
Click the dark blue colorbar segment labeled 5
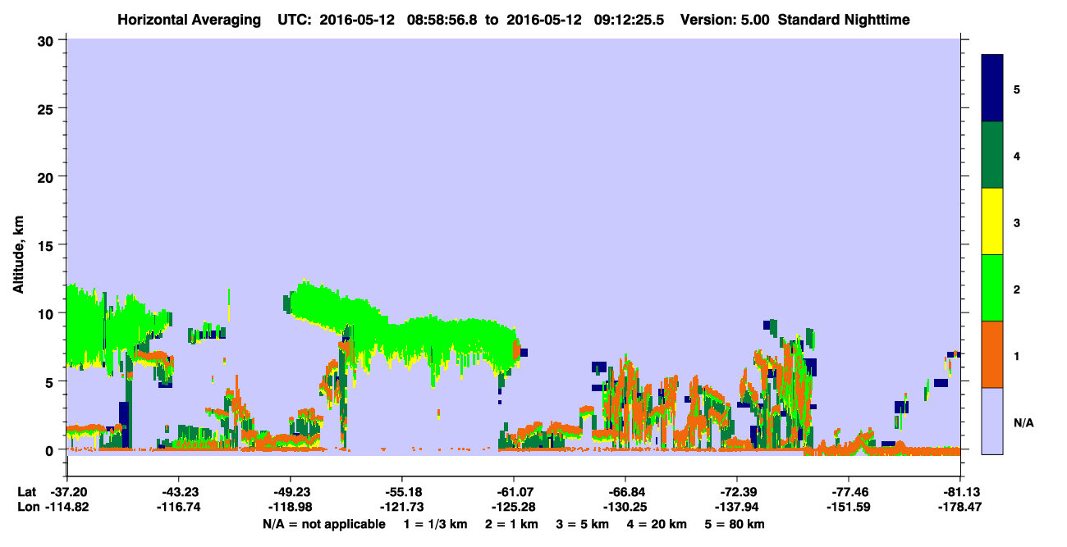click(x=992, y=88)
